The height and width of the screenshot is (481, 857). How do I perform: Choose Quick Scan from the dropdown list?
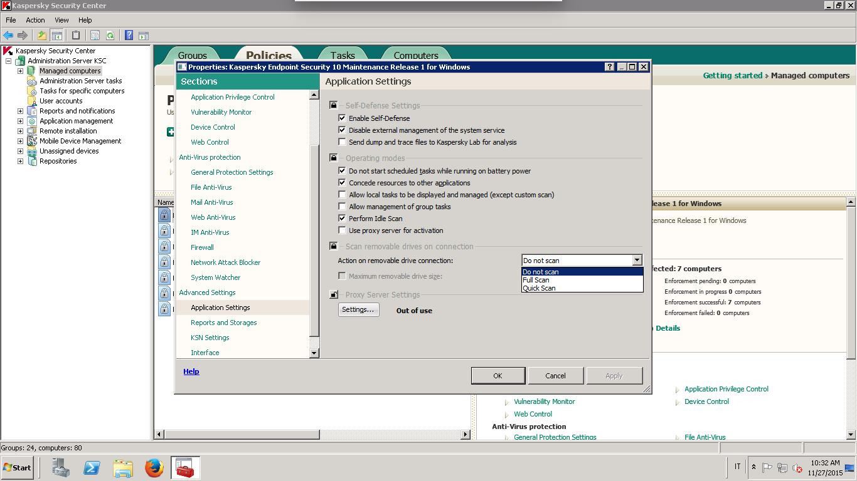(582, 288)
